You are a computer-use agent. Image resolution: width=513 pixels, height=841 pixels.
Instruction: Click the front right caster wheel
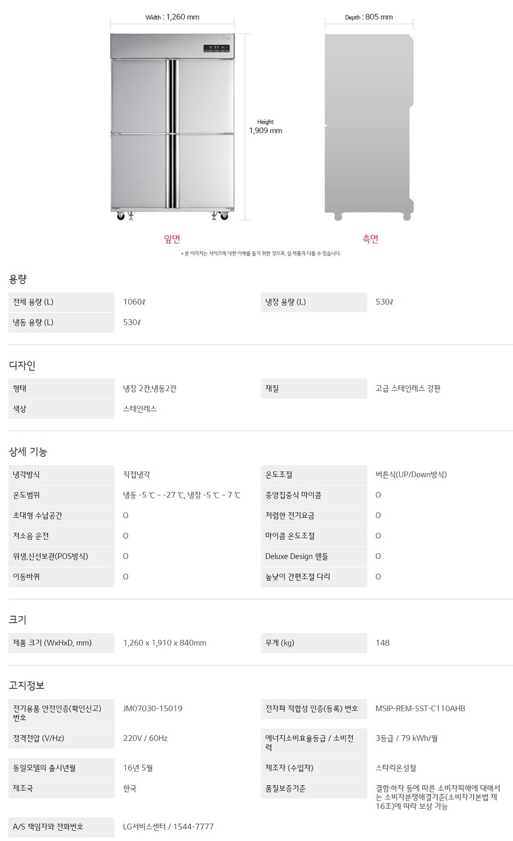(224, 216)
